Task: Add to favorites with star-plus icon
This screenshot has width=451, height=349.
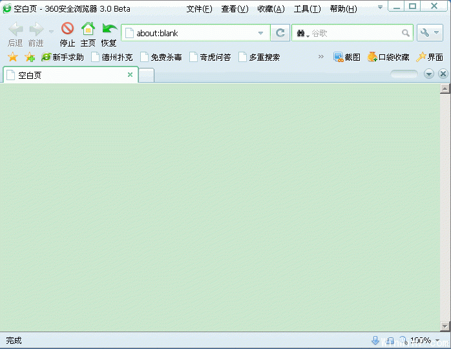Action: pos(30,57)
